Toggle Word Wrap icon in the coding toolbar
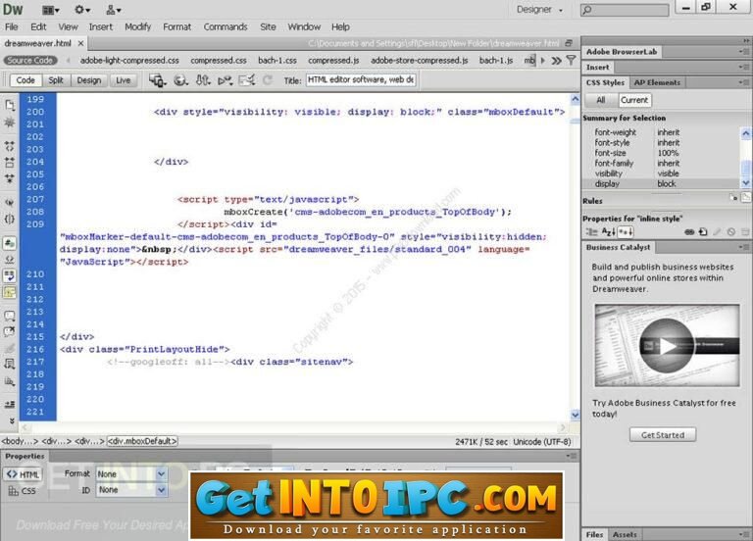Viewport: 753px width, 541px height. [9, 275]
